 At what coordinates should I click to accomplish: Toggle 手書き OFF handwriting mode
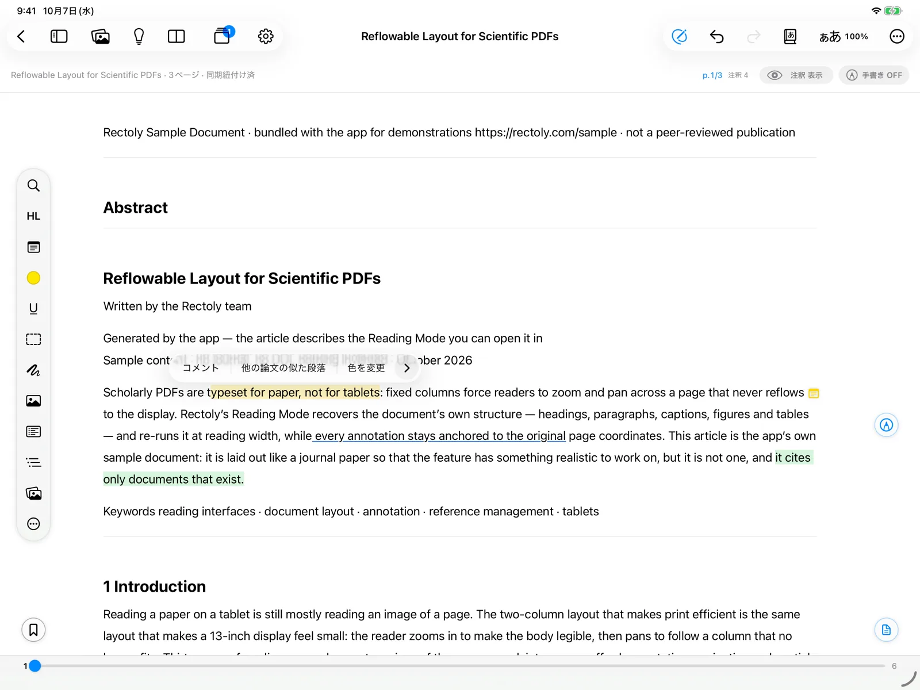pos(874,75)
